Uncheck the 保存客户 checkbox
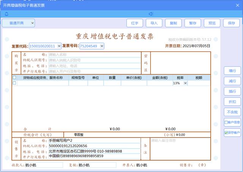 pyautogui.click(x=226, y=133)
